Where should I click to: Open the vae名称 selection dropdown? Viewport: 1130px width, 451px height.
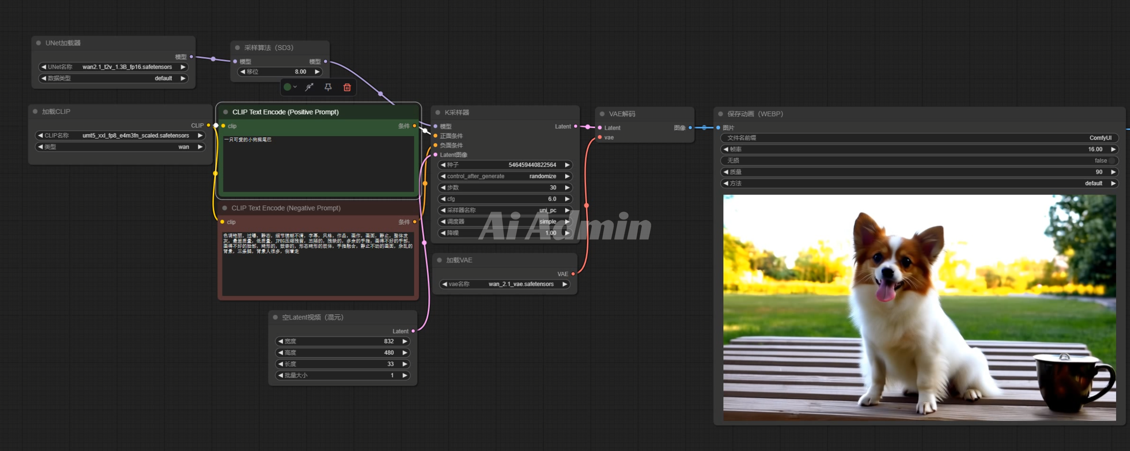point(504,284)
